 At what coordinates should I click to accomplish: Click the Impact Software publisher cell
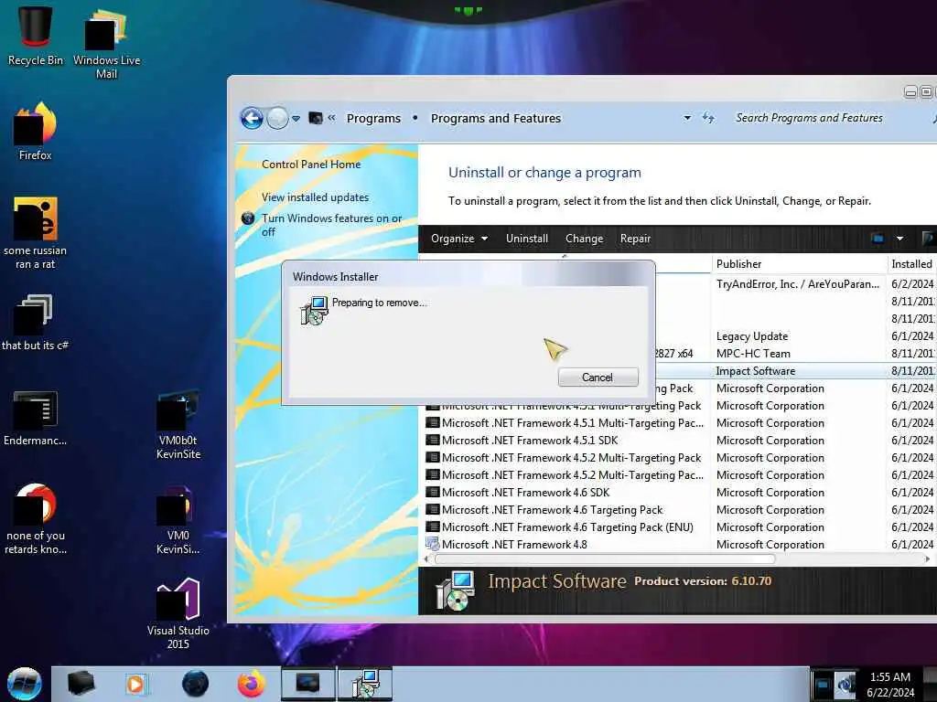click(755, 371)
